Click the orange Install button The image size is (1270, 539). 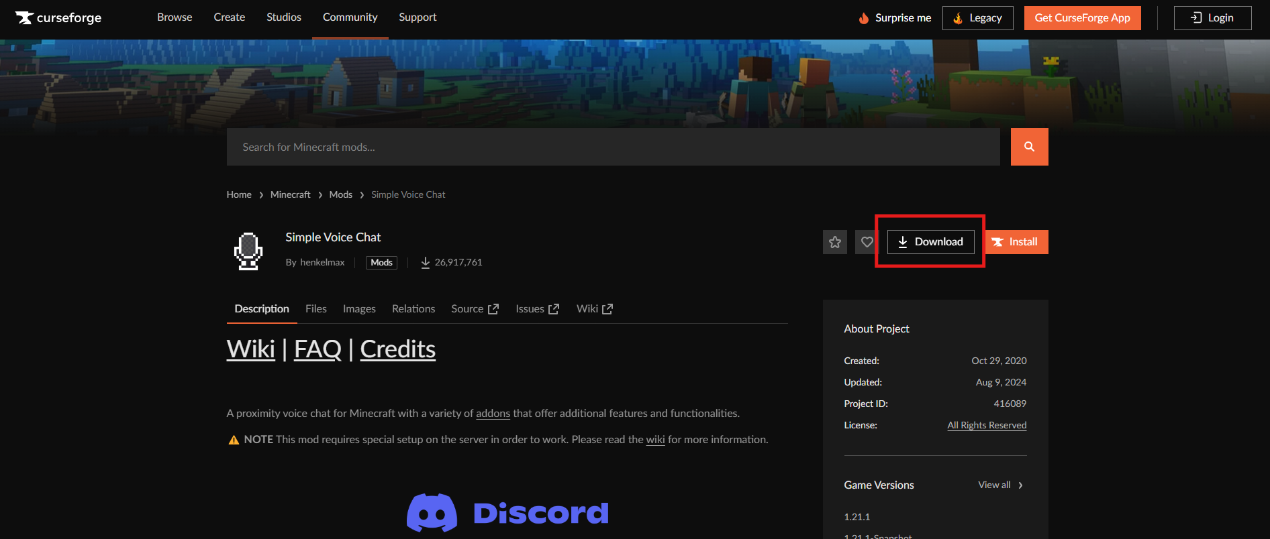(x=1016, y=242)
